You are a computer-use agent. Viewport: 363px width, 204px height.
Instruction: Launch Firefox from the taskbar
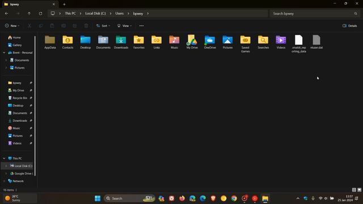pos(182,198)
